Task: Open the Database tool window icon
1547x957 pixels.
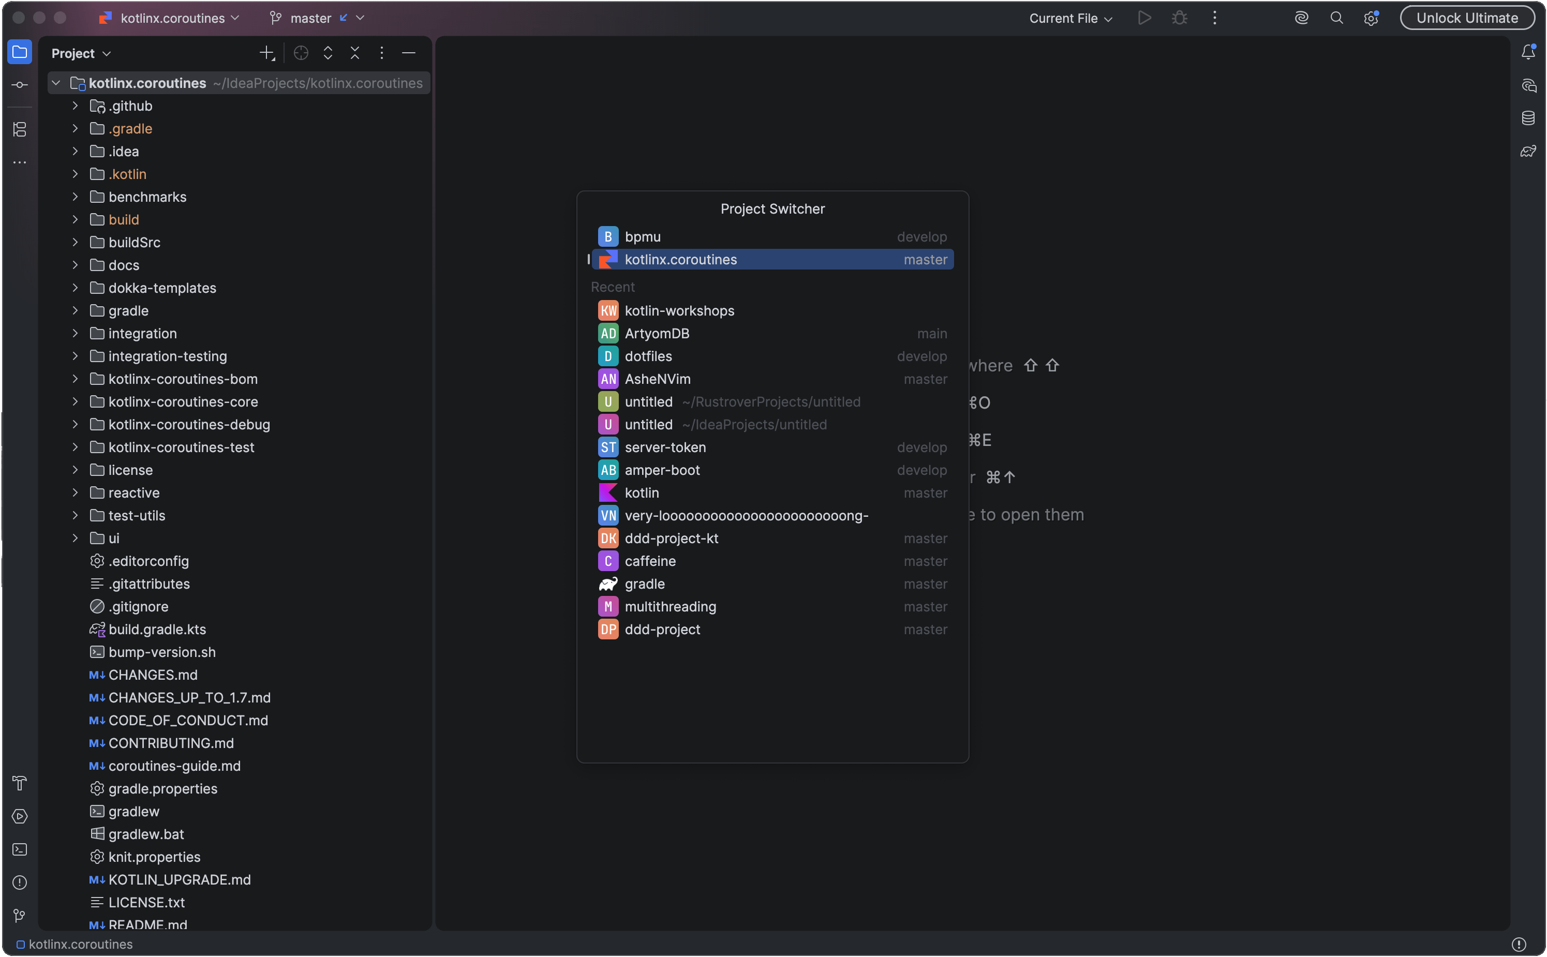Action: [x=1528, y=118]
